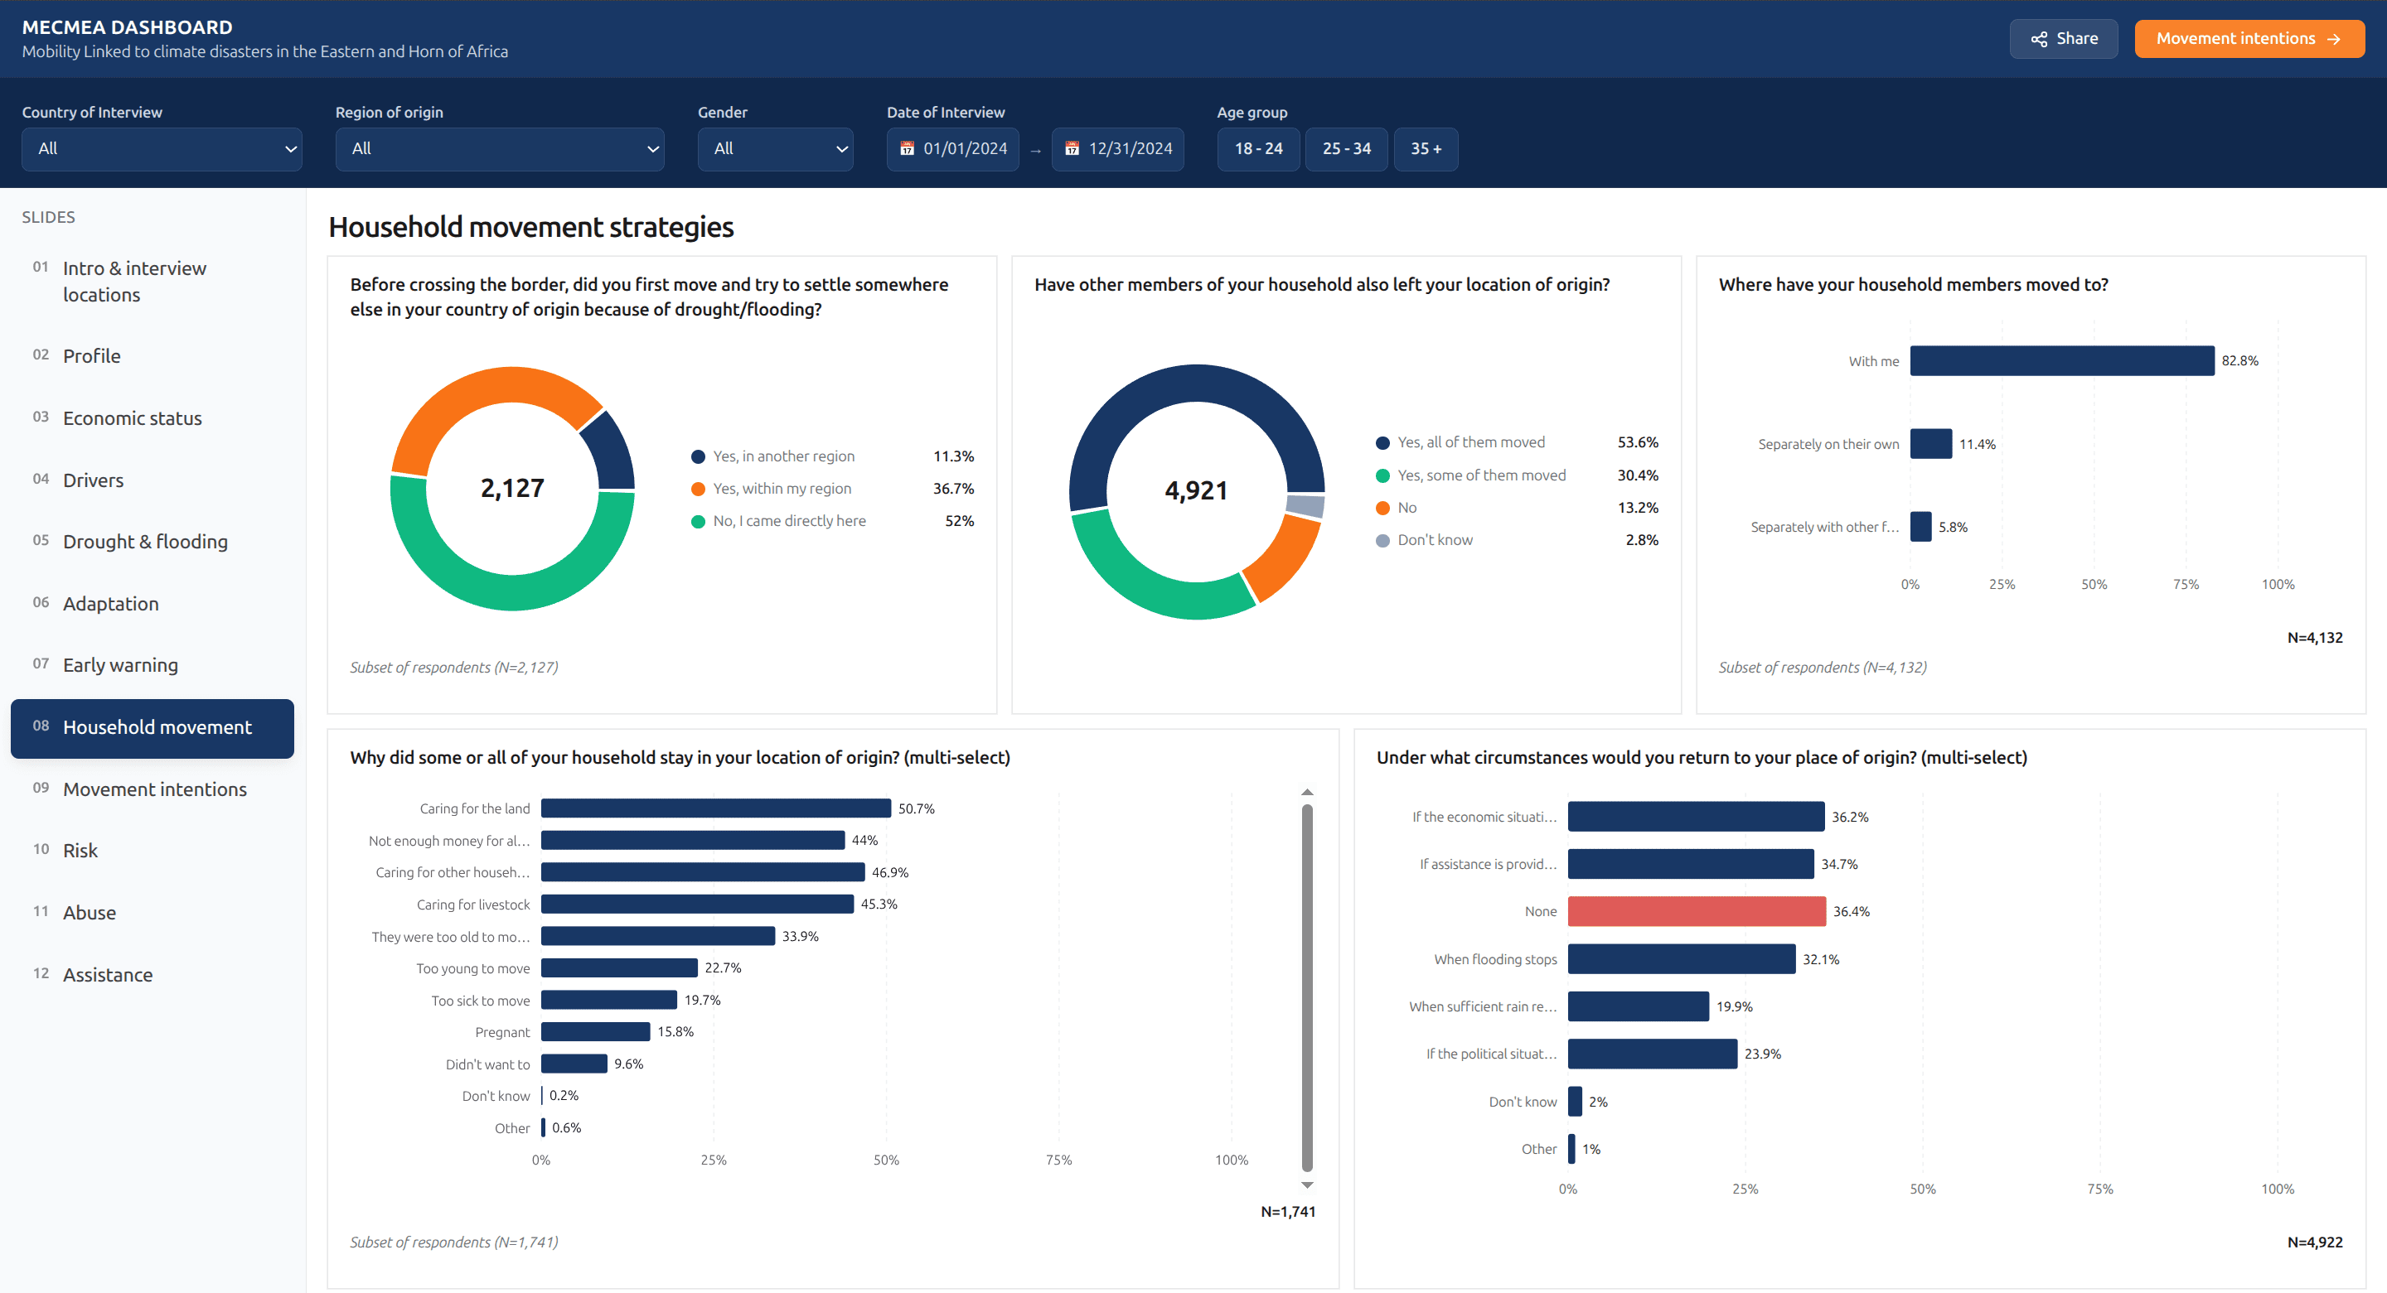Open the Early warning slide
This screenshot has width=2387, height=1293.
(x=152, y=665)
